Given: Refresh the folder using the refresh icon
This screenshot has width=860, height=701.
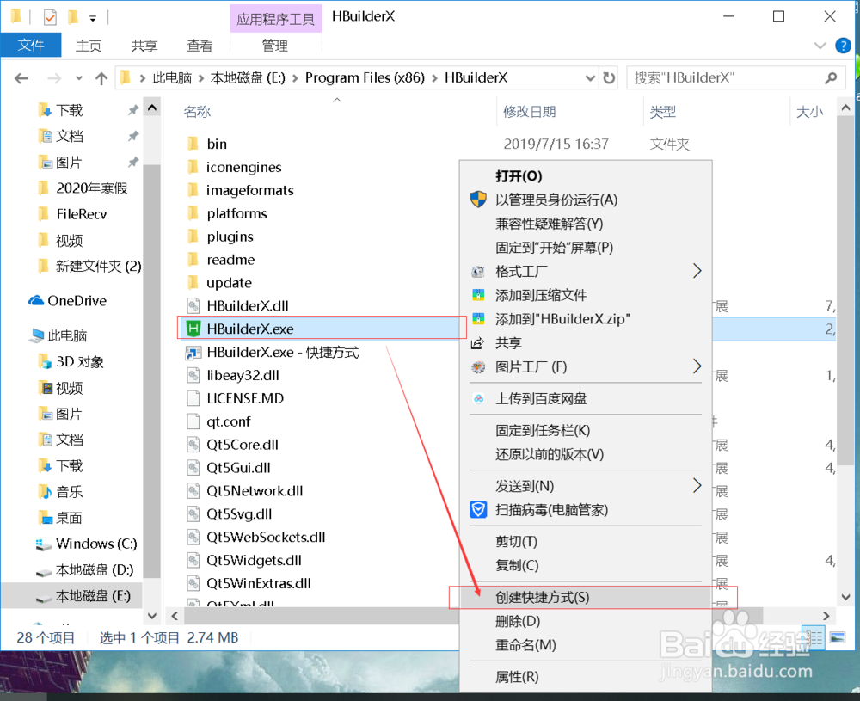Looking at the screenshot, I should [610, 77].
